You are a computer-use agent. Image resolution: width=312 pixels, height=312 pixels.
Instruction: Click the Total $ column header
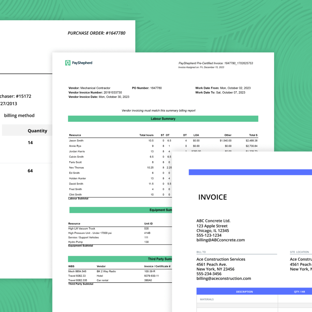(253, 135)
